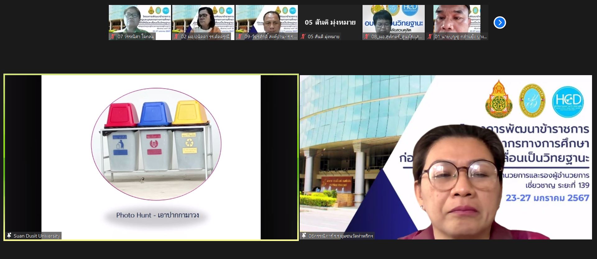Click the 06กรรณิการ์ participant name label
Image resolution: width=597 pixels, height=259 pixels.
click(x=340, y=236)
